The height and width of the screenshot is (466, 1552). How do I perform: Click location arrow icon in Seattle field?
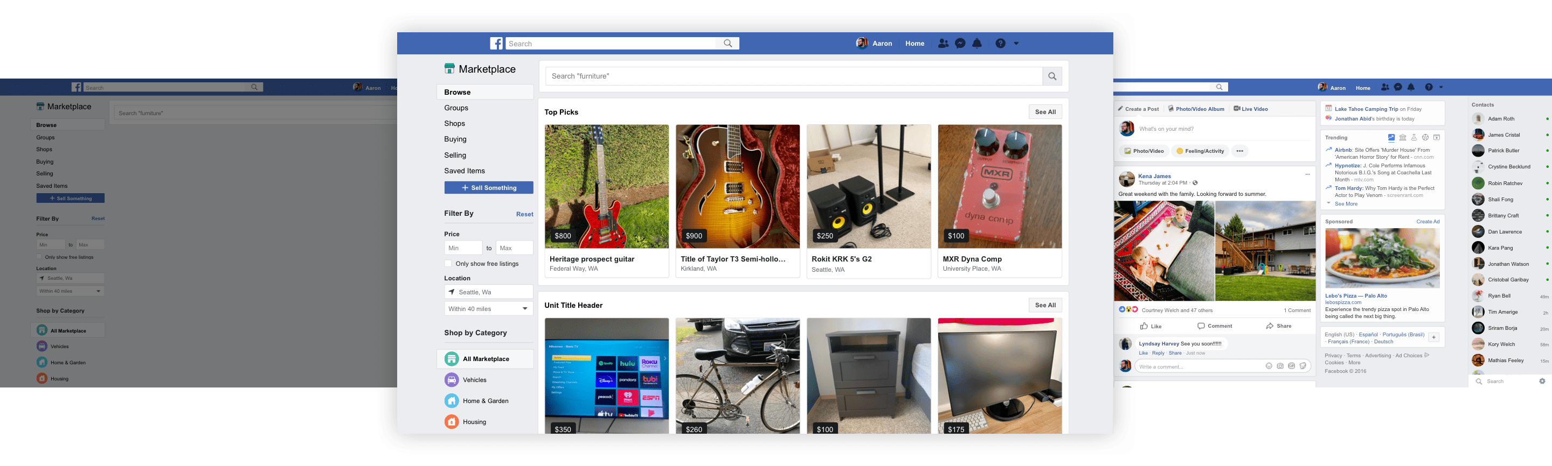tap(452, 292)
